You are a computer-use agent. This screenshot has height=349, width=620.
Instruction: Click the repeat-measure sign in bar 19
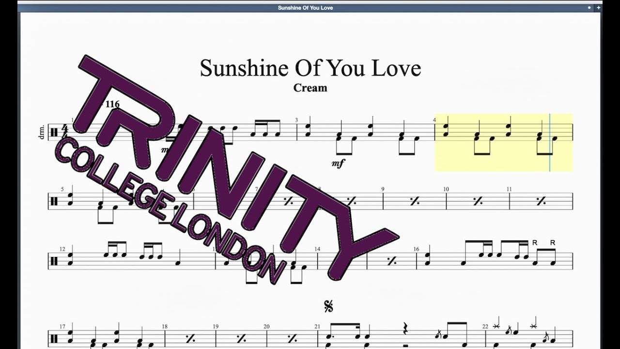point(241,338)
